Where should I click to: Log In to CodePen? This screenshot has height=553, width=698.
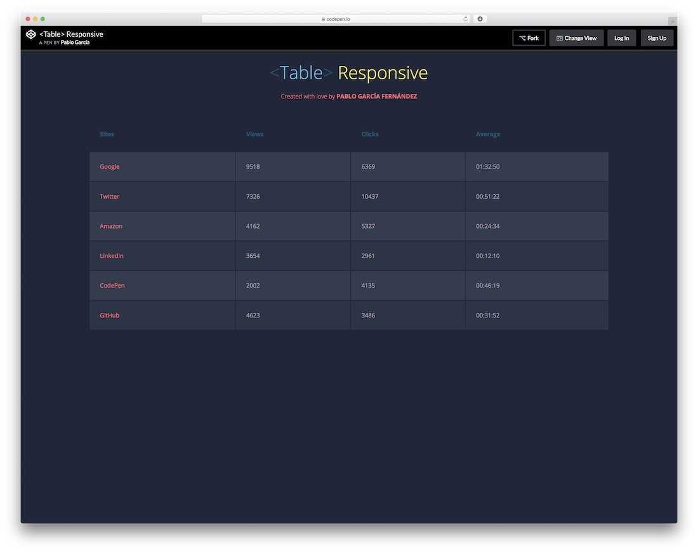[621, 37]
